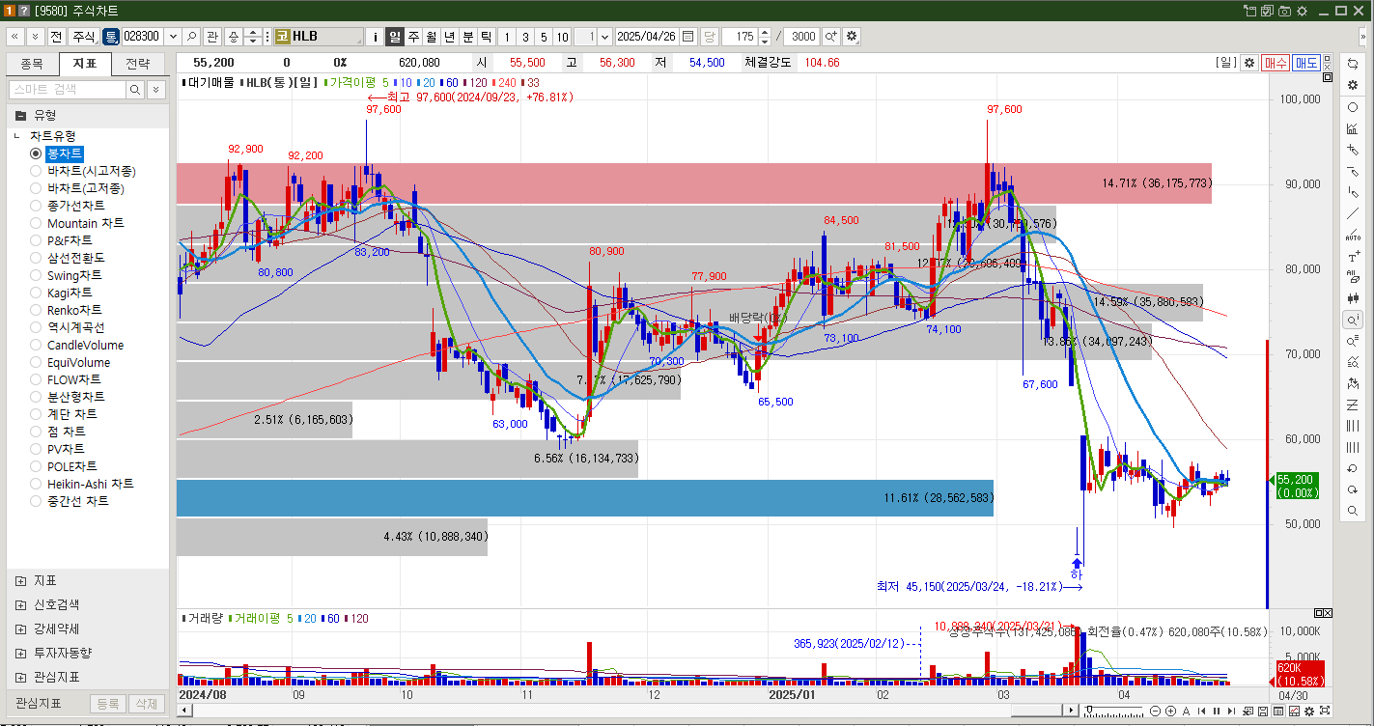Expand the 투자자동향 tree section
This screenshot has height=726, width=1374.
tap(20, 653)
